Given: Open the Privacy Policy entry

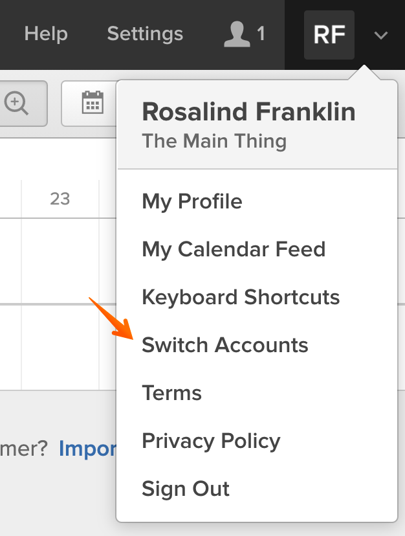Looking at the screenshot, I should (x=211, y=440).
